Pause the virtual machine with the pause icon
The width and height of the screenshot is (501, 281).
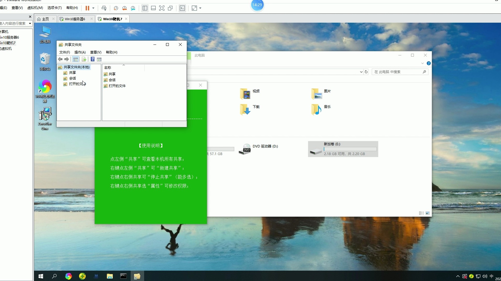[x=87, y=8]
